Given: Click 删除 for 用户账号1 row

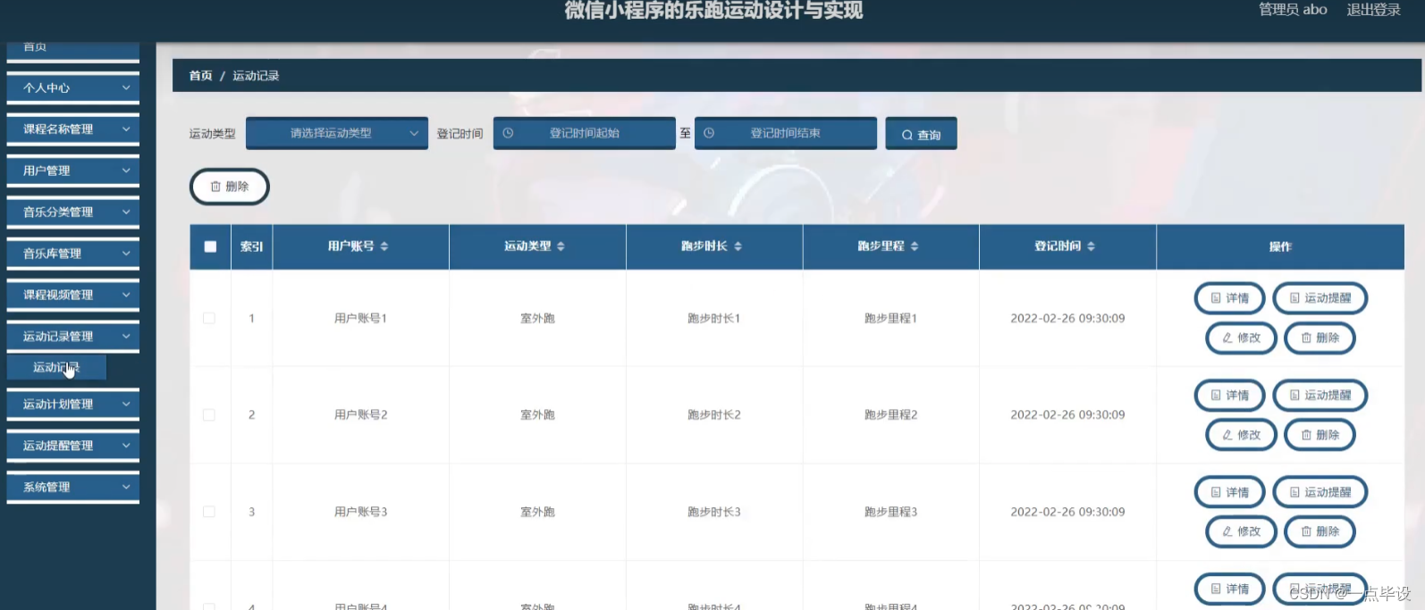Looking at the screenshot, I should 1320,338.
